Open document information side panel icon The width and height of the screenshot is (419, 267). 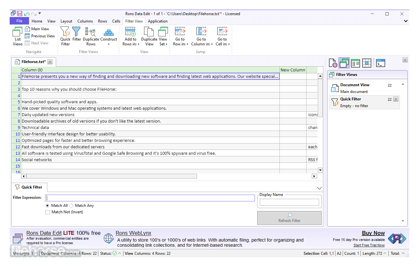pos(333,63)
